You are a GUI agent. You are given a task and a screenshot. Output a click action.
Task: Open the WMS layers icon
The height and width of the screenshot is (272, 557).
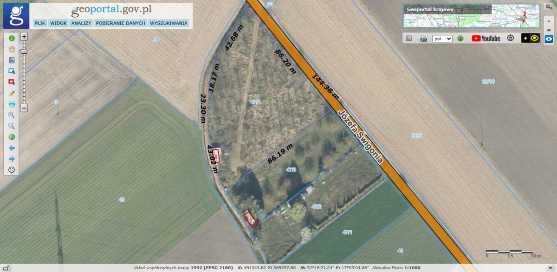pos(423,38)
